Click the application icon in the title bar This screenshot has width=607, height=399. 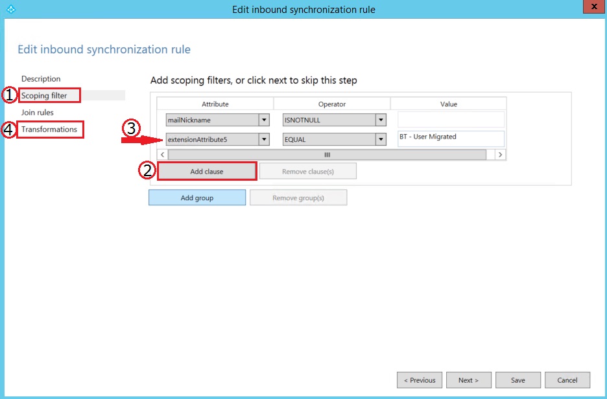(x=9, y=9)
